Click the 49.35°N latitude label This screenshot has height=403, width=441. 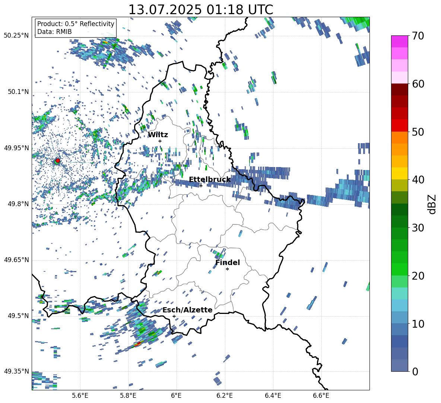(x=16, y=371)
